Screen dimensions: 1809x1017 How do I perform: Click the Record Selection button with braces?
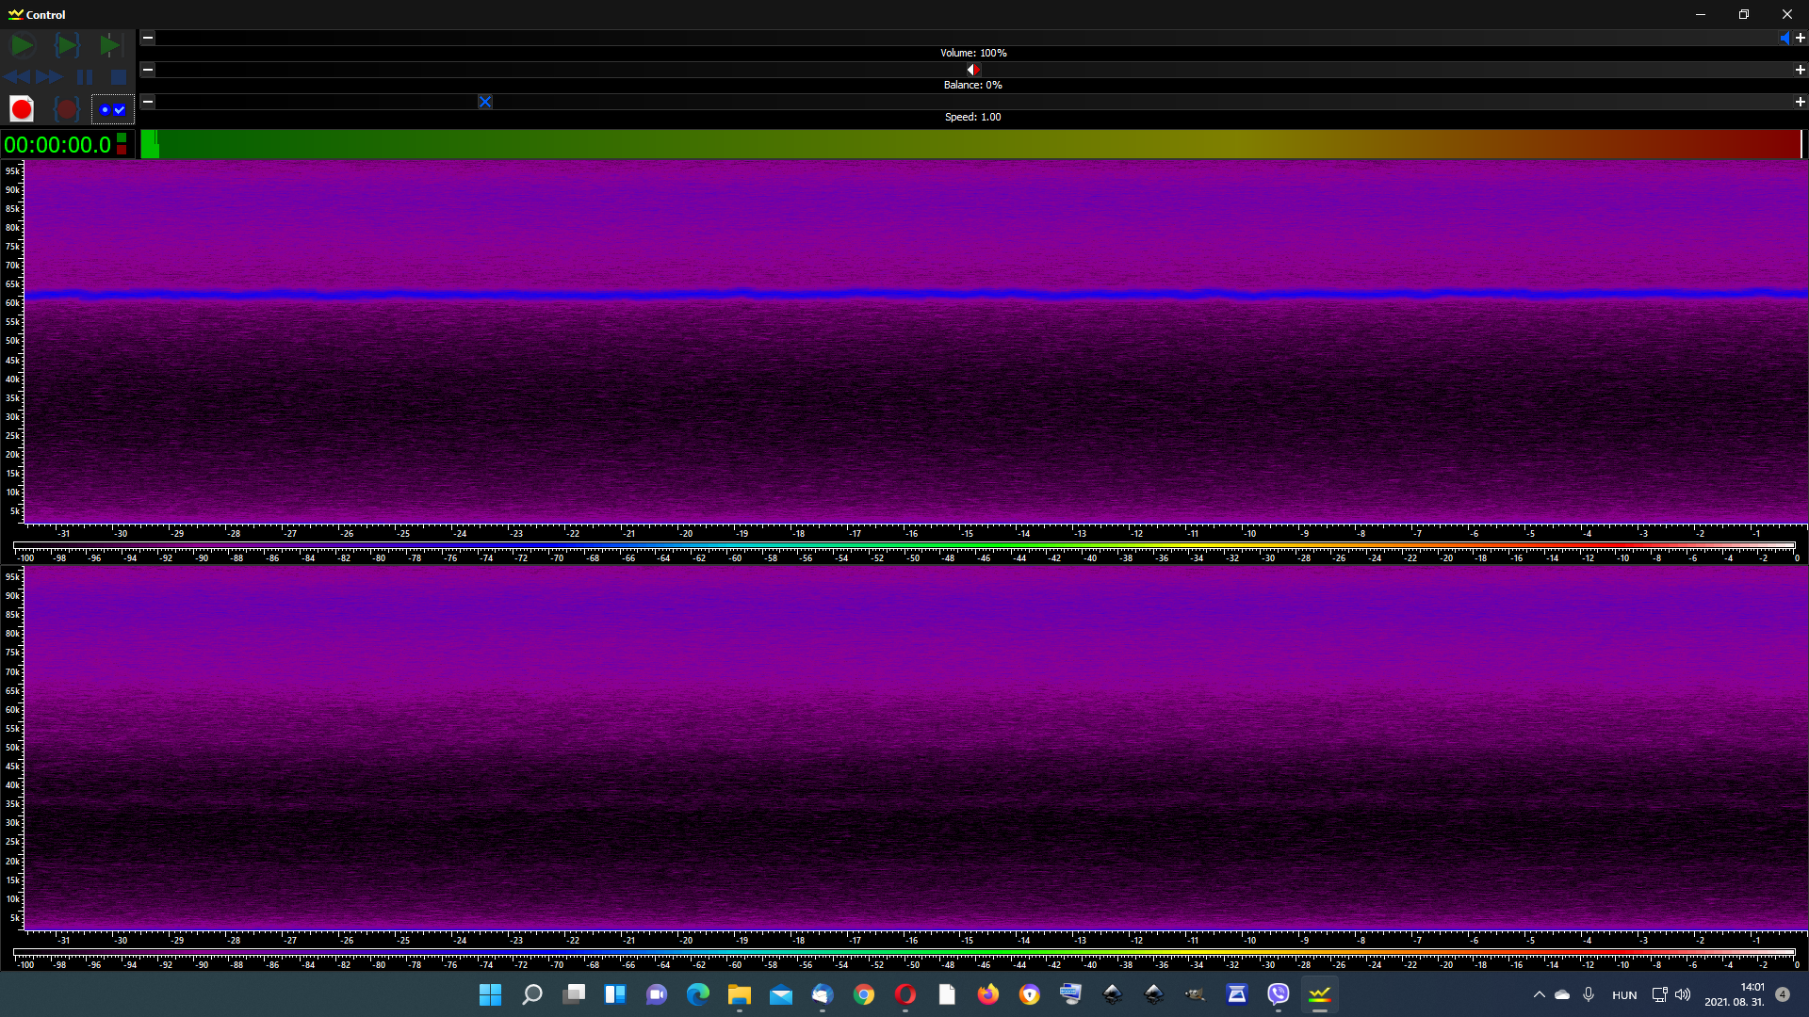click(x=66, y=109)
